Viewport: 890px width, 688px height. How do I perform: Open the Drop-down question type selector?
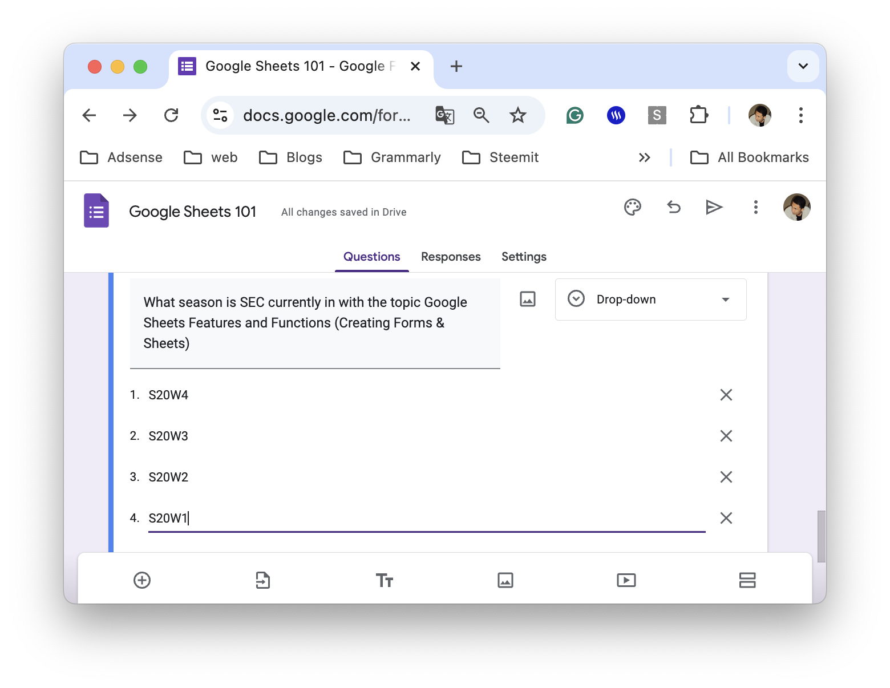pos(651,300)
